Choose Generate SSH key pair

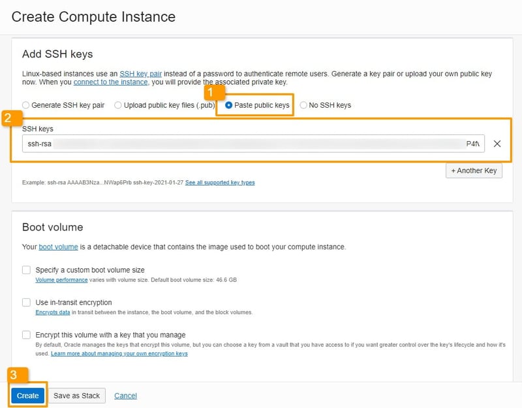point(26,105)
